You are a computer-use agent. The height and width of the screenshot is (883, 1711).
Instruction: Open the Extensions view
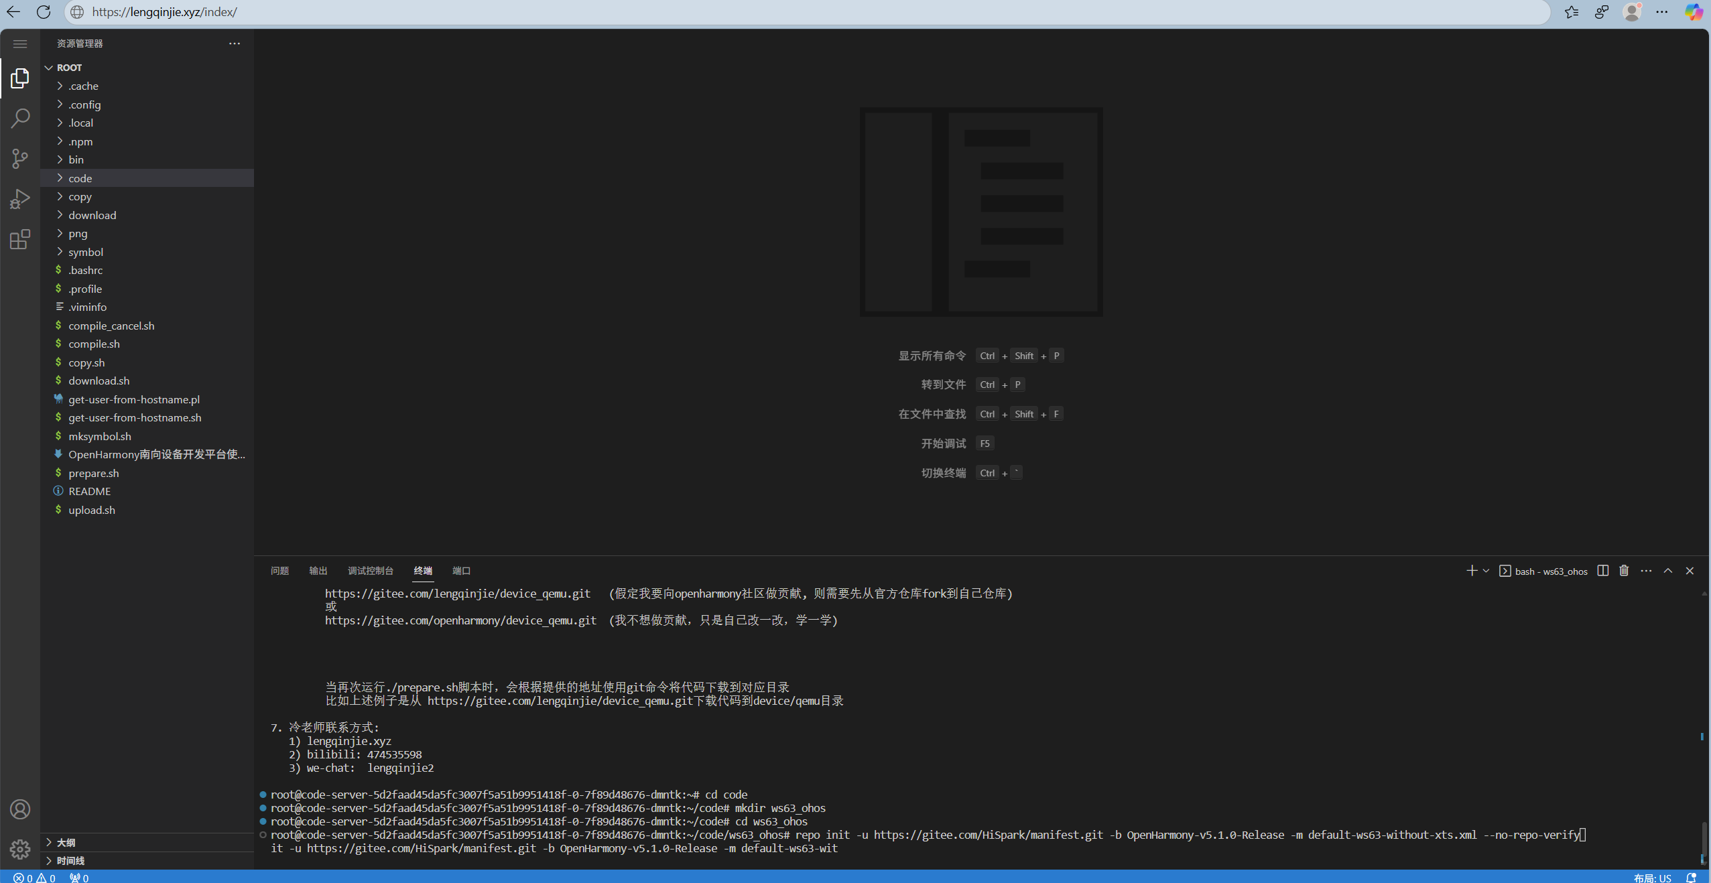tap(19, 239)
